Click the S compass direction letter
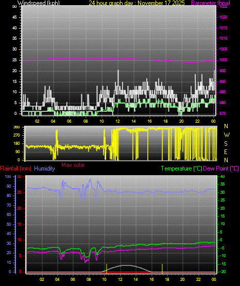 tap(226, 144)
